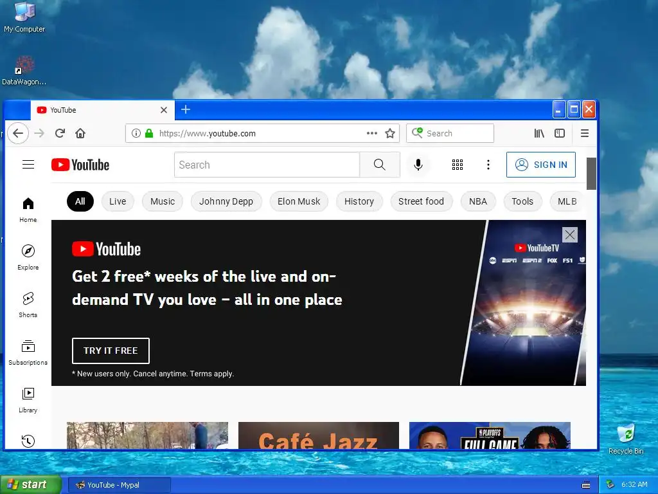Show site information icon in address bar
The image size is (658, 494).
tap(136, 133)
